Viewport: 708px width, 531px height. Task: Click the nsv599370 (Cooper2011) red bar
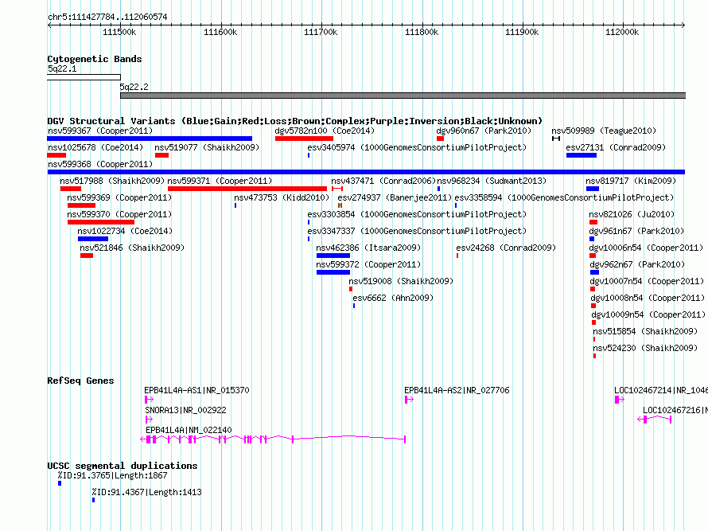pyautogui.click(x=101, y=222)
